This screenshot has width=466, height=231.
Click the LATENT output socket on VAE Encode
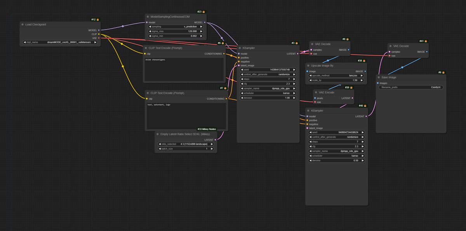pos(353,98)
